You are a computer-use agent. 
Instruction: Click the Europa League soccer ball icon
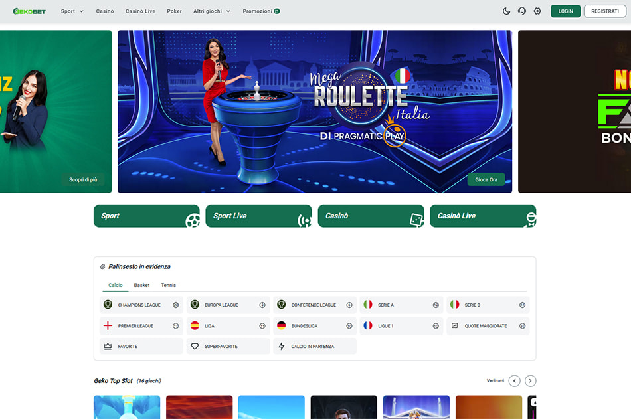click(262, 305)
